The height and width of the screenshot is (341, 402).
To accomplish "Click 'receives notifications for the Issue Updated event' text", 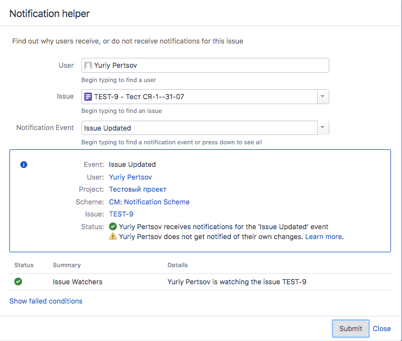I will tap(224, 227).
